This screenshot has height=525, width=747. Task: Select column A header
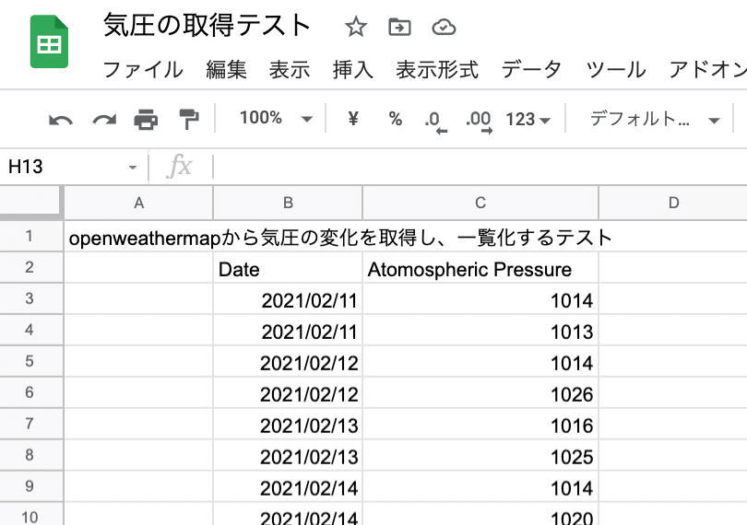click(138, 203)
